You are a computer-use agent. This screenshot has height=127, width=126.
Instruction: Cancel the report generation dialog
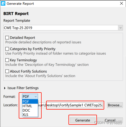110,120
